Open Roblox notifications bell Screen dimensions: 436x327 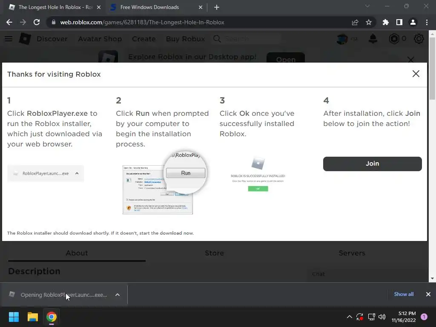[373, 39]
